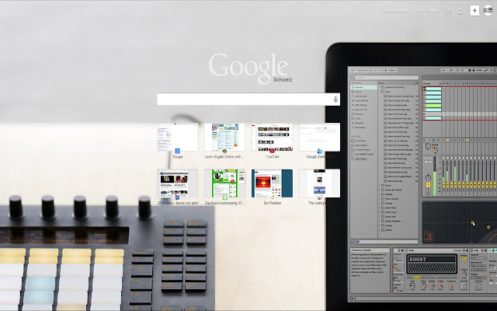This screenshot has width=497, height=311.
Task: Open the account profile picture
Action: (488, 10)
